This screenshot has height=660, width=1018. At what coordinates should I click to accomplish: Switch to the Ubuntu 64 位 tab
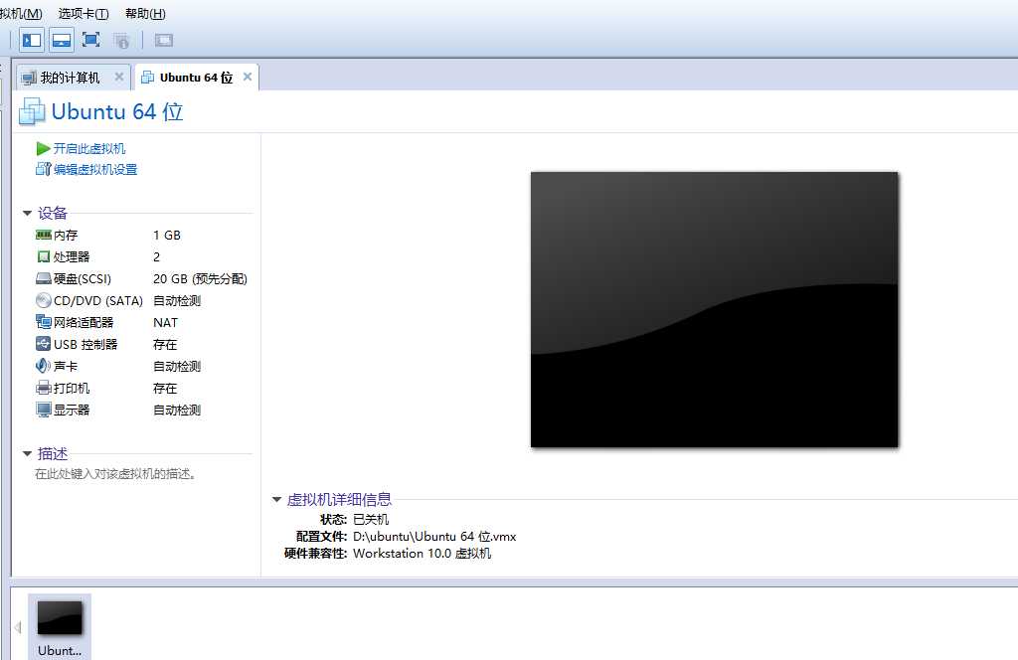coord(196,78)
